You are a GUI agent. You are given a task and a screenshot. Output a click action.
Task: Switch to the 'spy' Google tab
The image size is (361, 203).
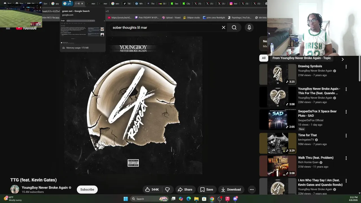(55, 4)
